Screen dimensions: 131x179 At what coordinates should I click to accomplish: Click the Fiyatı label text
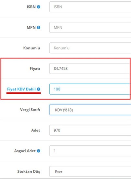35,68
